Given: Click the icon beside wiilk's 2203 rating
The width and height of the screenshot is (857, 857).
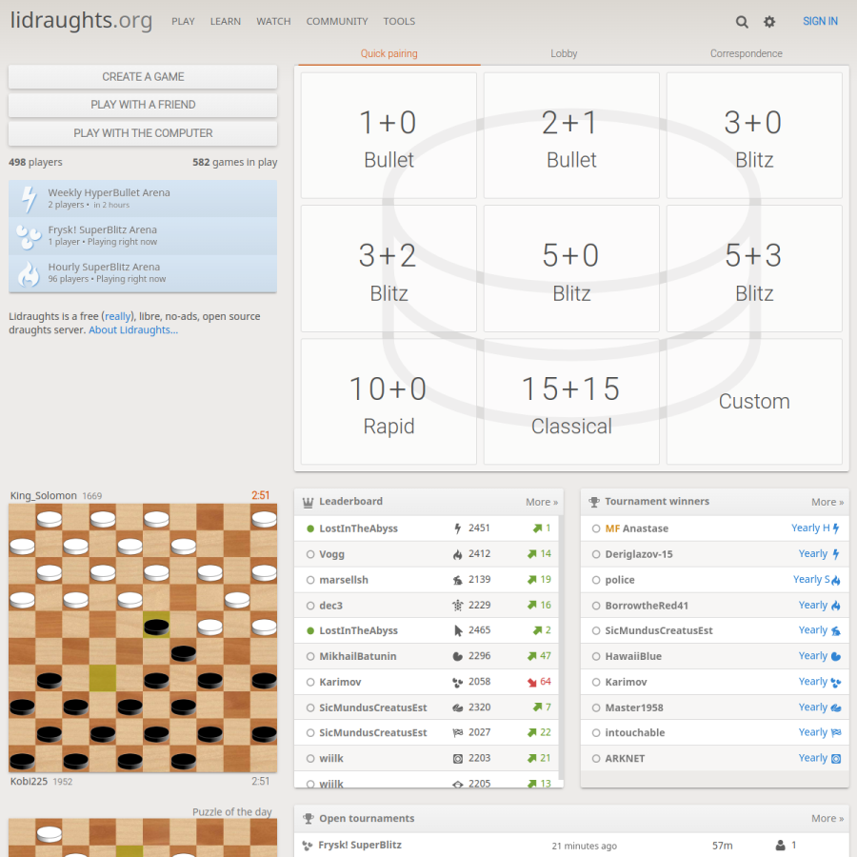Looking at the screenshot, I should tap(457, 759).
